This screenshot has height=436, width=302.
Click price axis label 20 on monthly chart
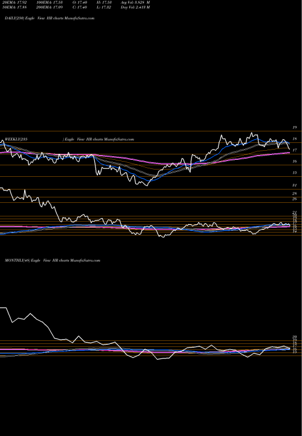[295, 337]
